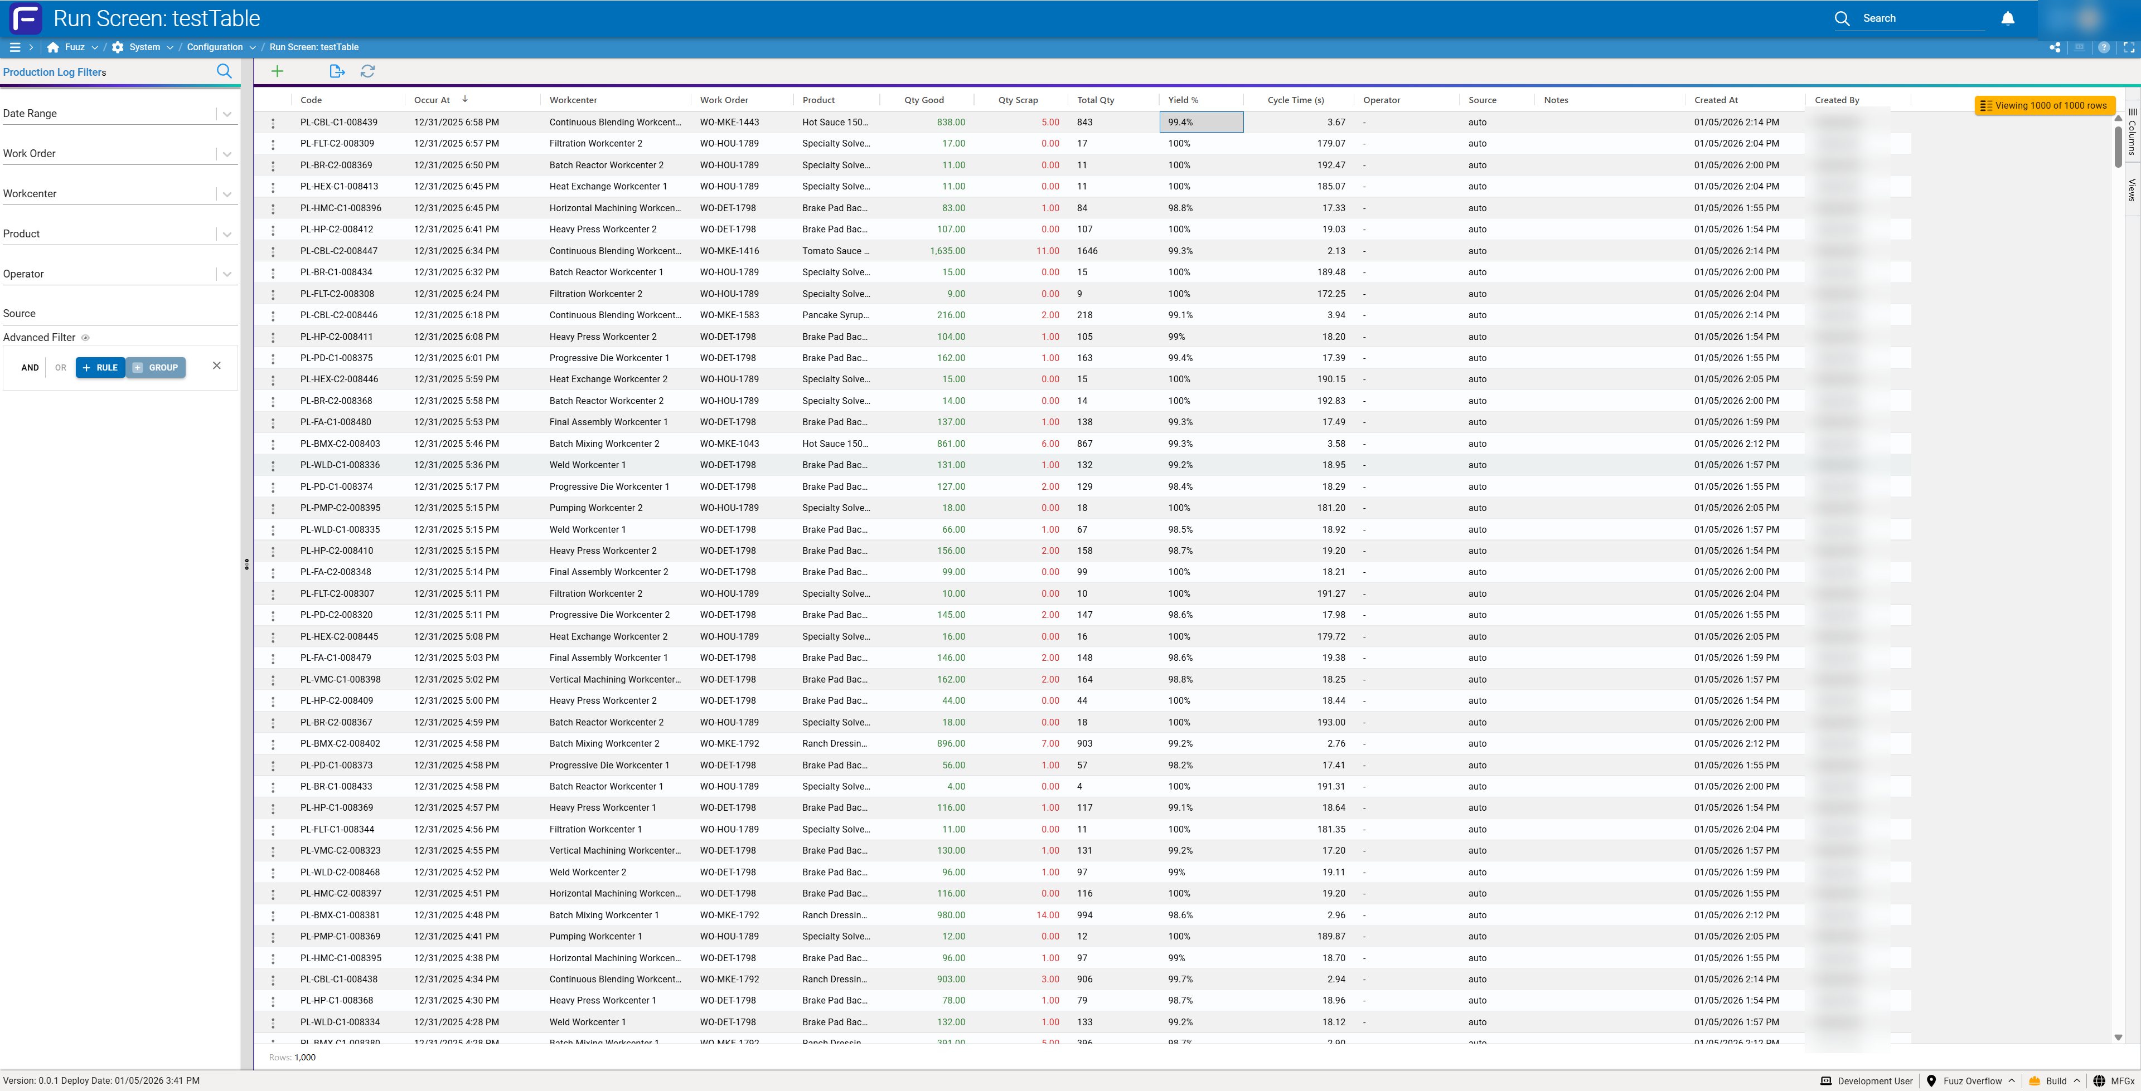The width and height of the screenshot is (2141, 1091).
Task: Sort by the Occur At column header
Action: pos(432,100)
